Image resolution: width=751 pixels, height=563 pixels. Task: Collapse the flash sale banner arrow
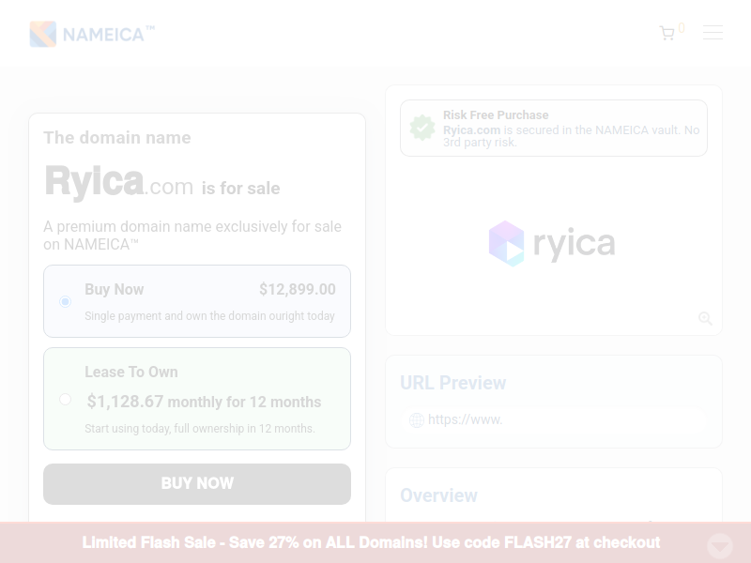coord(720,545)
